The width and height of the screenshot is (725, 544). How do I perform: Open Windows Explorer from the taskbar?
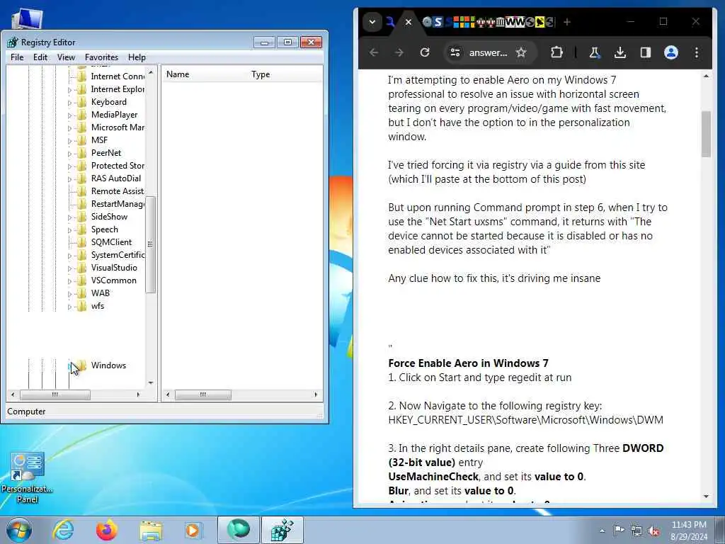[x=151, y=531]
